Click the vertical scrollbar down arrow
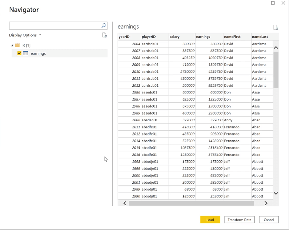 tap(276, 193)
